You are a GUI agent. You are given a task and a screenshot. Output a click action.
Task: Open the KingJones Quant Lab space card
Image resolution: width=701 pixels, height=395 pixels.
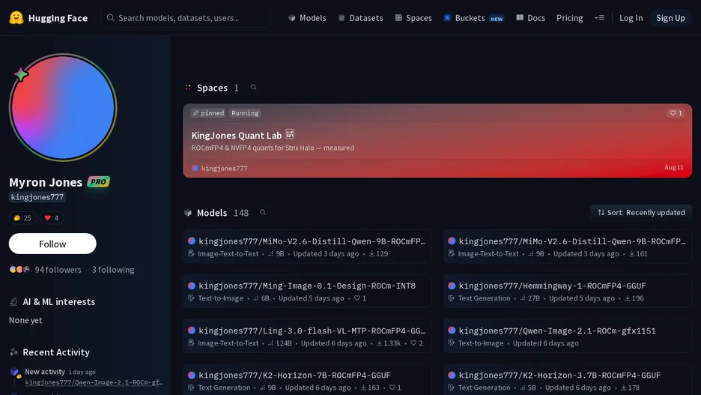437,140
